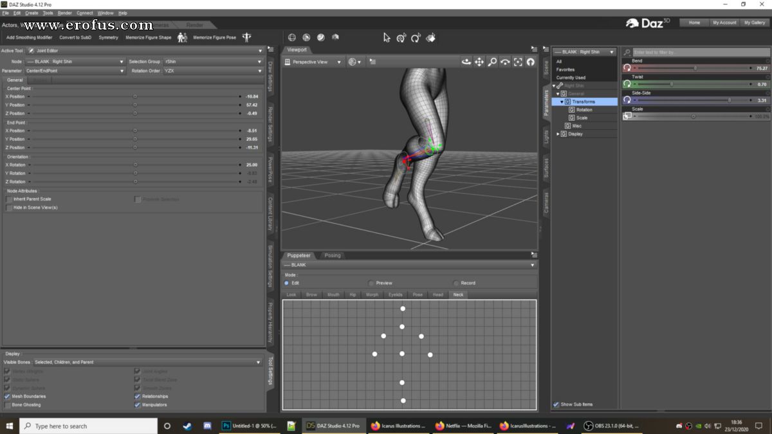The height and width of the screenshot is (434, 772).
Task: Toggle the Relationships checkbox
Action: [x=138, y=396]
